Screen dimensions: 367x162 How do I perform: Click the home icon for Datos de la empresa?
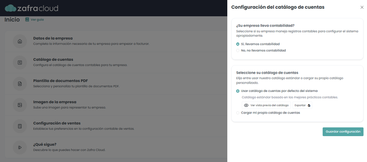pyautogui.click(x=20, y=41)
